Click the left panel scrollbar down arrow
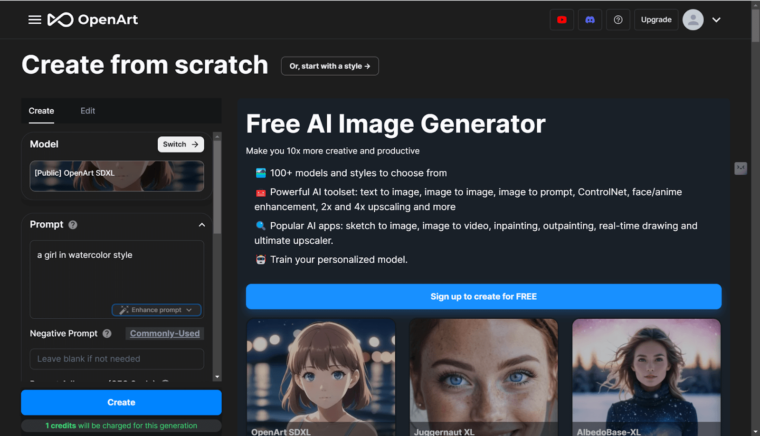Screen dimensions: 760x436 pos(217,377)
